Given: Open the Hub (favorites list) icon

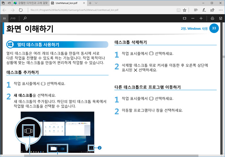Looking at the screenshot, I should [196, 10].
